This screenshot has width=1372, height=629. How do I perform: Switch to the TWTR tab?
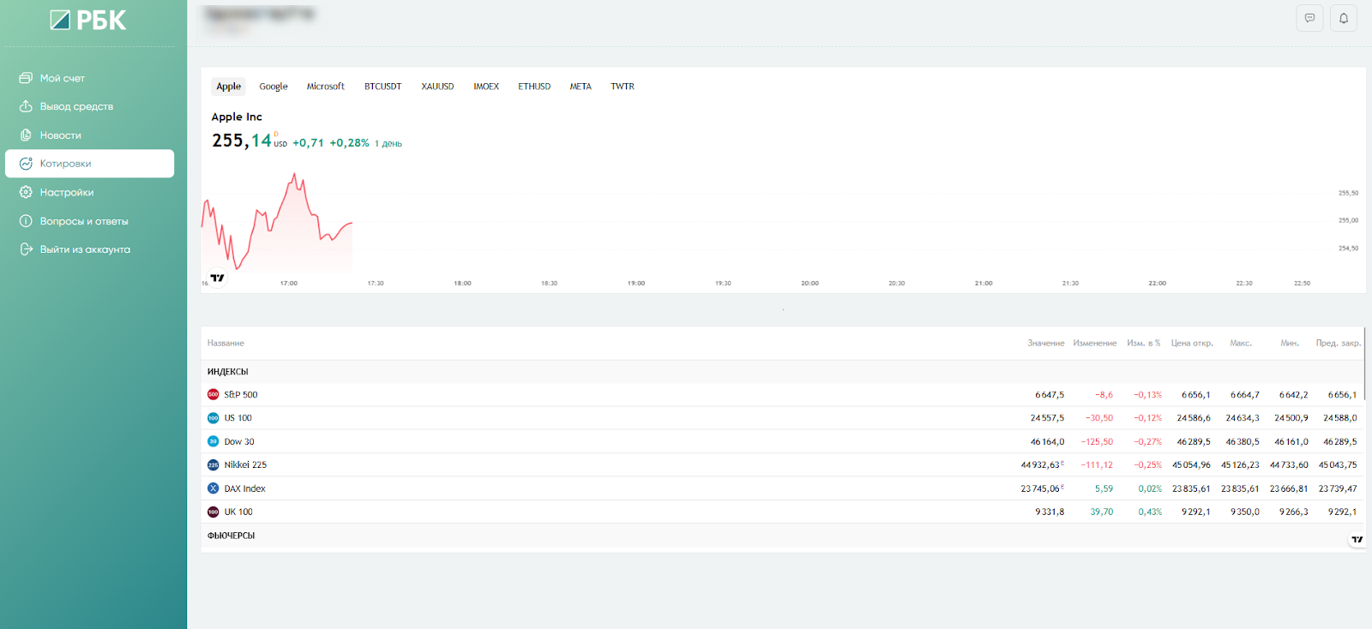[623, 87]
